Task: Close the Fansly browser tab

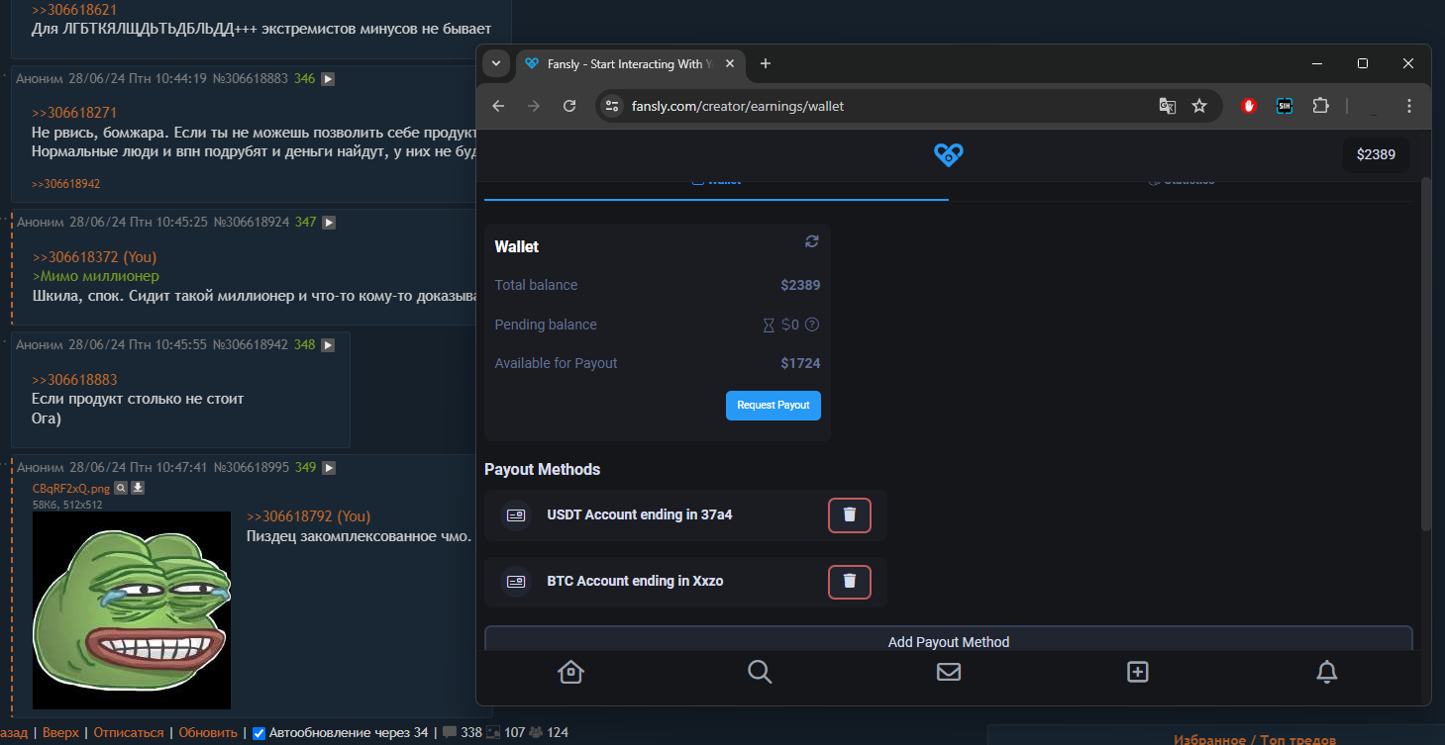Action: click(730, 63)
